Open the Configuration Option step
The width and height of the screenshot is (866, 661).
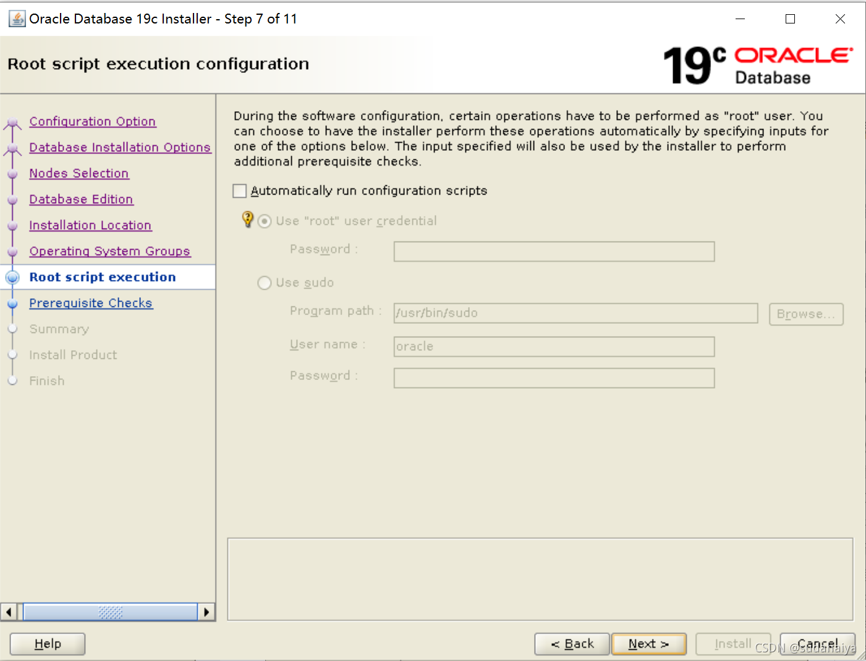[x=93, y=122]
